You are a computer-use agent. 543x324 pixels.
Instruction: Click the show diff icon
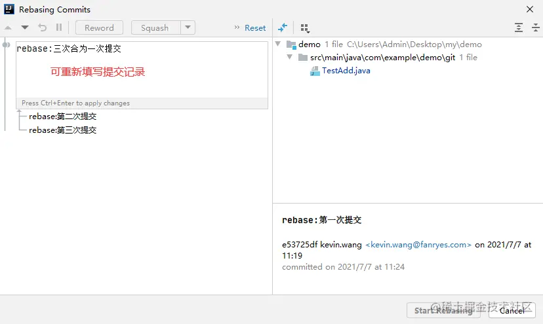coord(283,27)
